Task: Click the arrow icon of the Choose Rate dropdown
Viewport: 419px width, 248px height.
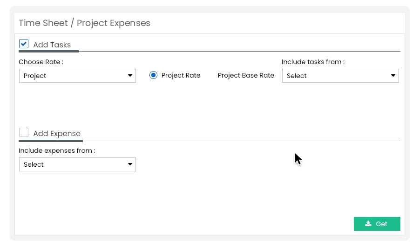Action: tap(130, 76)
